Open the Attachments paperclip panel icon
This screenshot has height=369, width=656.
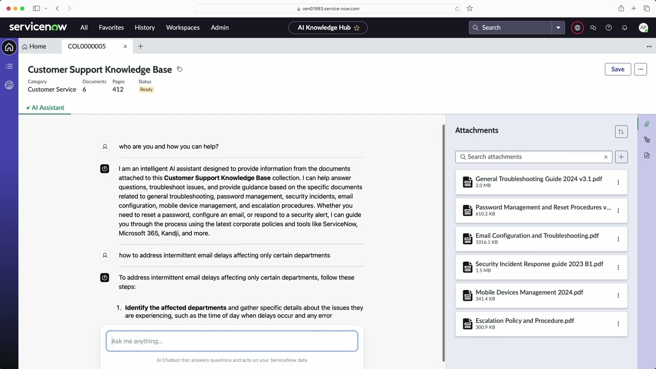tap(647, 124)
